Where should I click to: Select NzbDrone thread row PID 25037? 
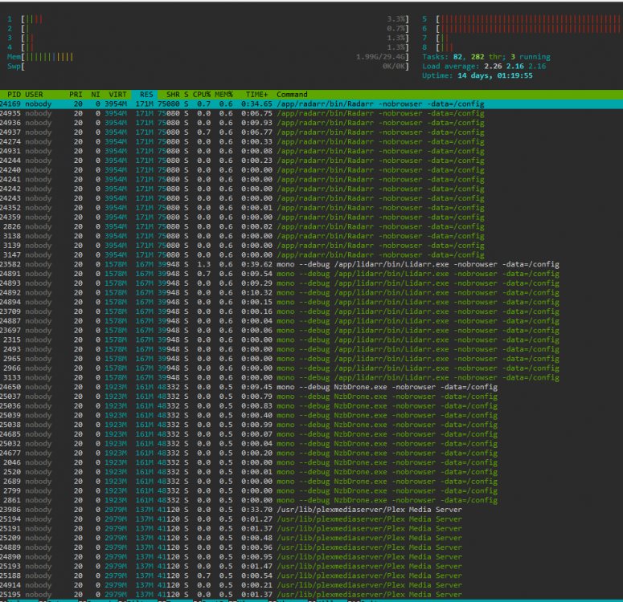click(312, 397)
